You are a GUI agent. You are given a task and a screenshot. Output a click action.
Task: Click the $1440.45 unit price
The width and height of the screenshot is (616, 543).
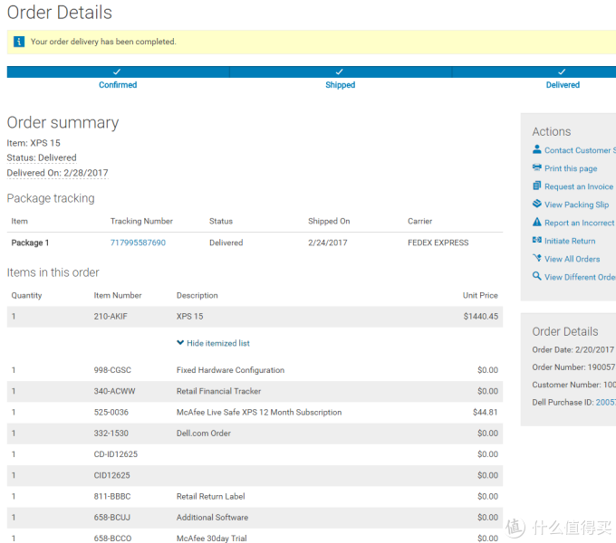480,316
